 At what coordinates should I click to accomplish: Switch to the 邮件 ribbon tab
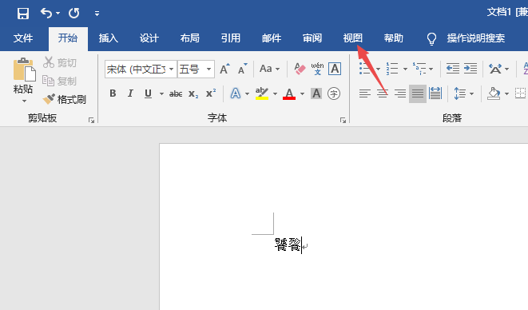click(x=272, y=38)
